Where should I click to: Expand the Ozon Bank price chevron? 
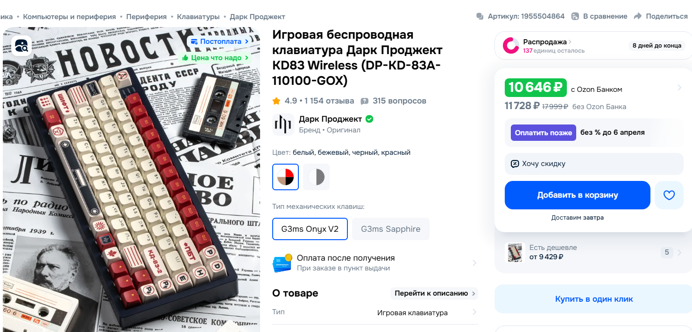click(679, 88)
